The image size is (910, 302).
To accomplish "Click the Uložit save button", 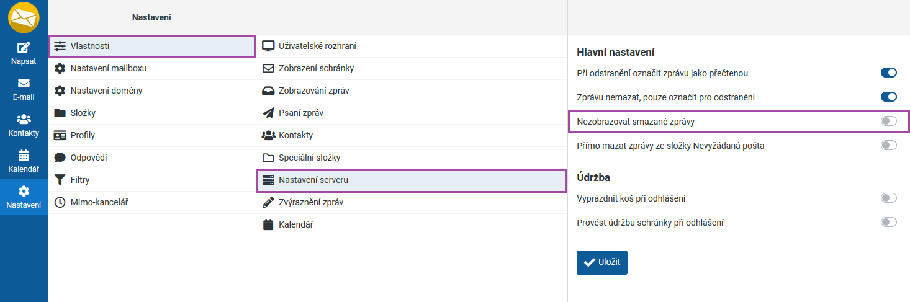I will tap(602, 262).
